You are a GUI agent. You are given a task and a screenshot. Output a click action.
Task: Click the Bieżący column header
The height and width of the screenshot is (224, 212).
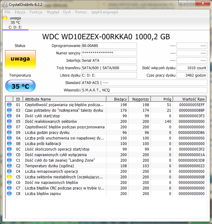click(x=118, y=99)
